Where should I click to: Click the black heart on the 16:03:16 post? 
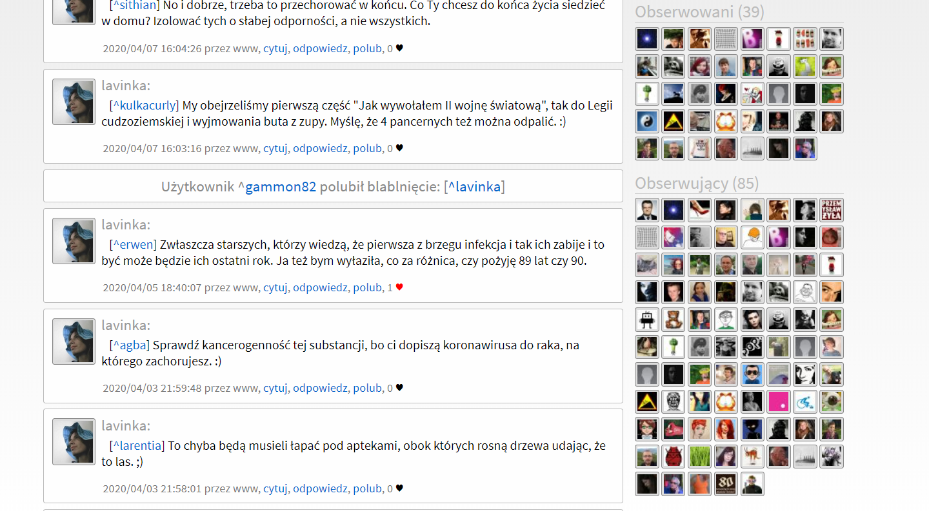[399, 148]
